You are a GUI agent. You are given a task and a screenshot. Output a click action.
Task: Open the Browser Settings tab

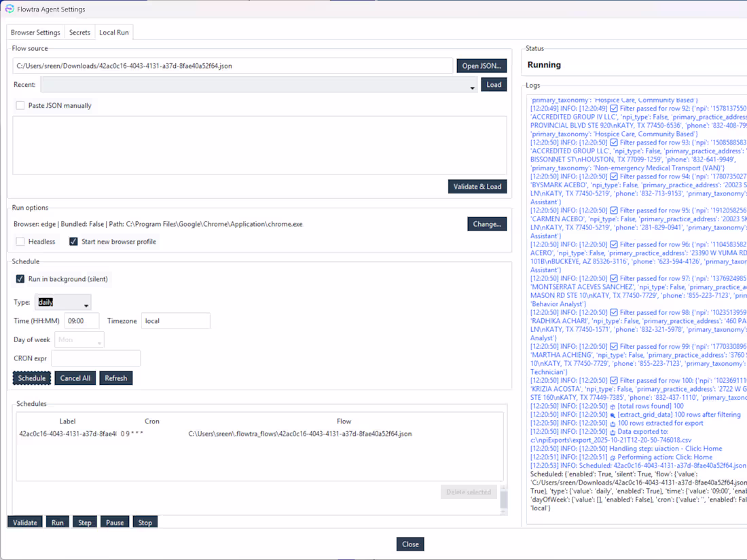[35, 32]
